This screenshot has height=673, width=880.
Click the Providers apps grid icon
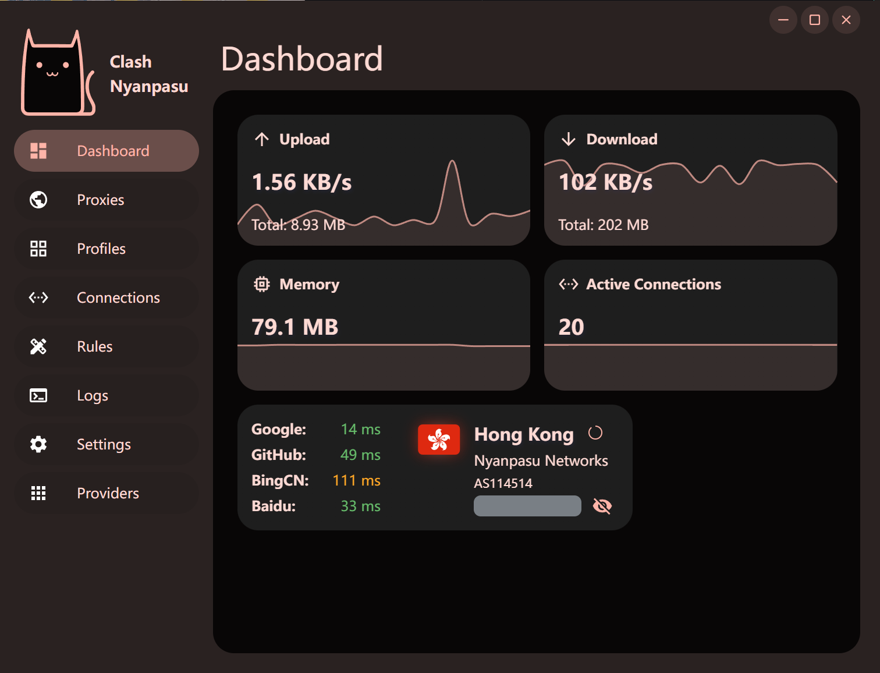click(x=38, y=493)
